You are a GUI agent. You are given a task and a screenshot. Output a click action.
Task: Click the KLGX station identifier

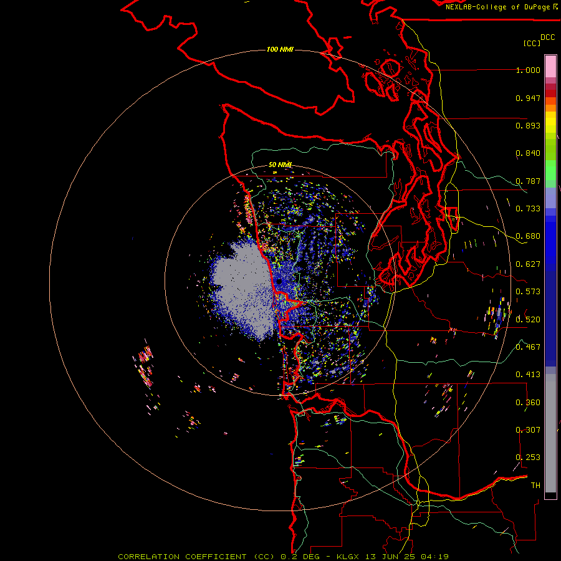(x=348, y=557)
